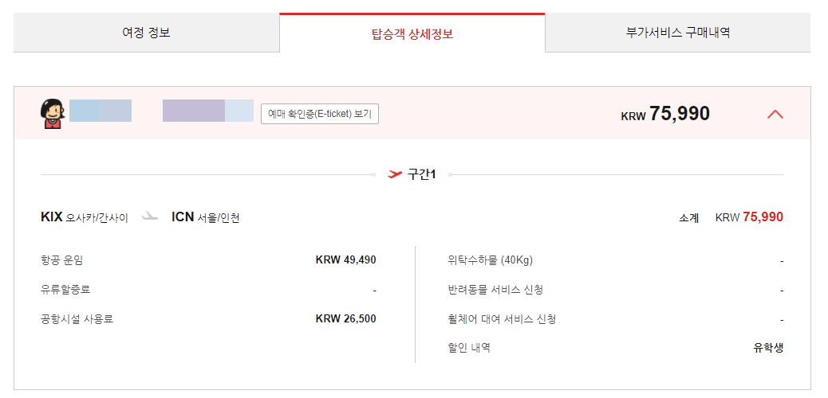Switch to the 여정 정보 tab
828x398 pixels.
click(x=146, y=33)
